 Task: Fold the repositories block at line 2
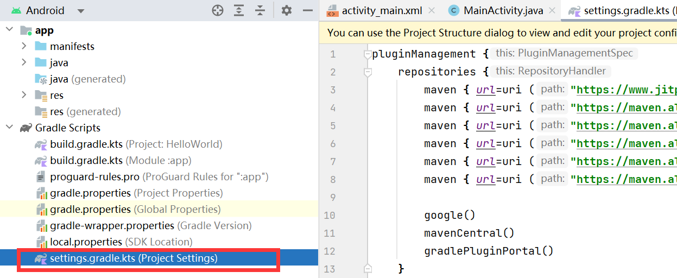368,72
